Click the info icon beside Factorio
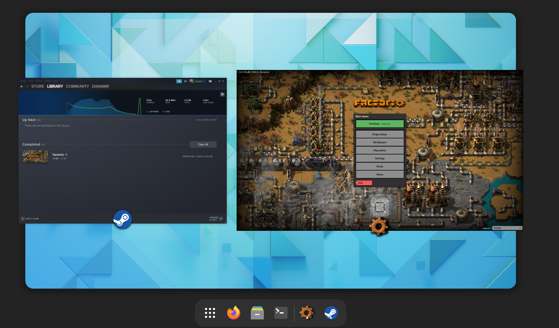Image resolution: width=559 pixels, height=328 pixels. [66, 155]
